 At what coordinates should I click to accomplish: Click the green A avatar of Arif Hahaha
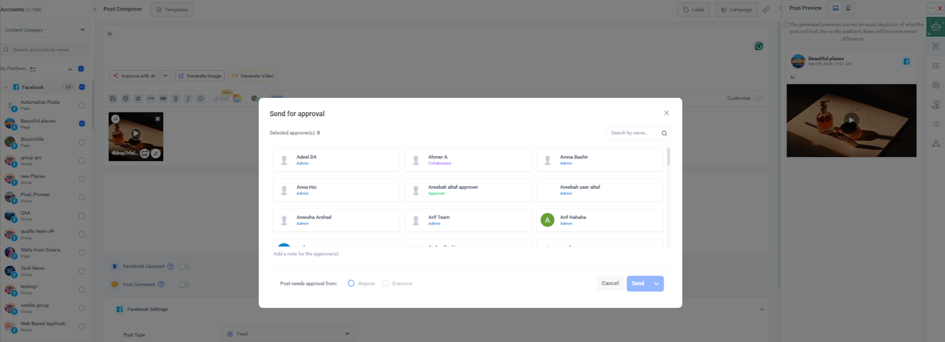pos(548,220)
